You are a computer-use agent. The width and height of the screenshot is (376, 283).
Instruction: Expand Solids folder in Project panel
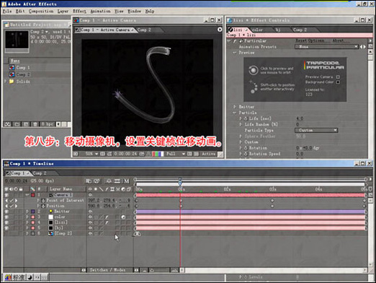coord(5,82)
